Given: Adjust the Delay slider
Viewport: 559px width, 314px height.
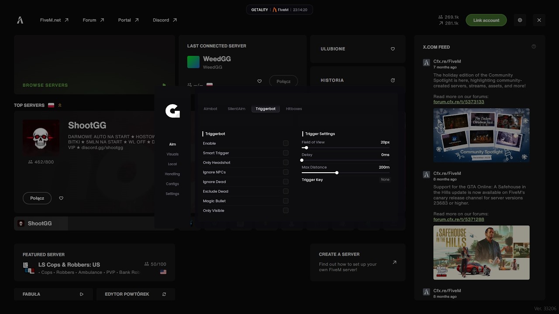Looking at the screenshot, I should pos(345,160).
